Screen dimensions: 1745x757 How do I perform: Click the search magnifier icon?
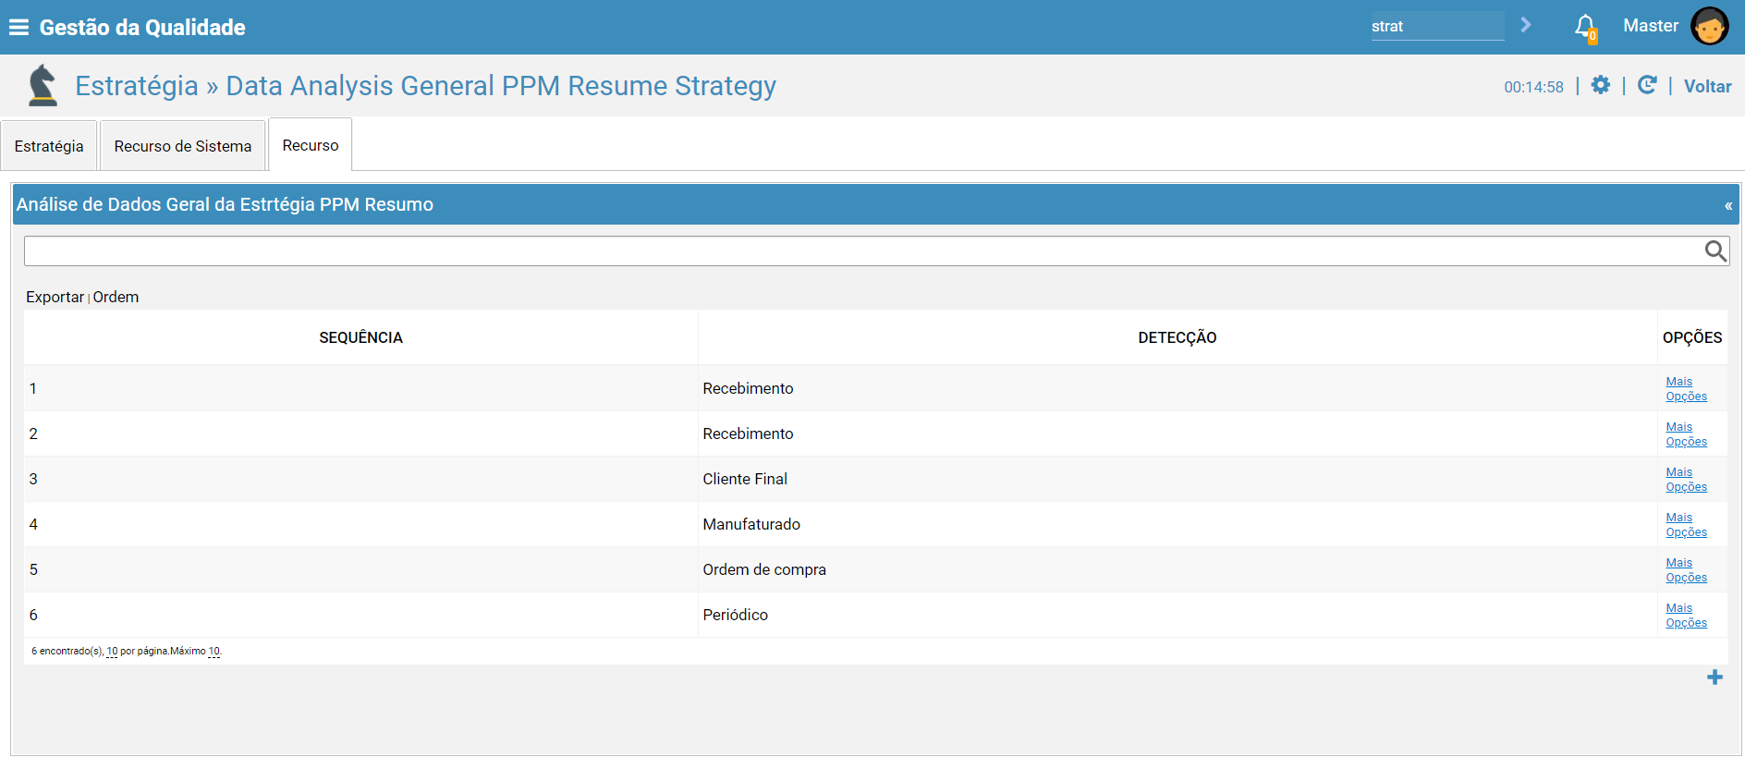[x=1715, y=250]
